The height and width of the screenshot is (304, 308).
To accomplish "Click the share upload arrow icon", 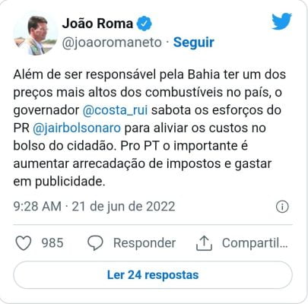I will point(204,243).
